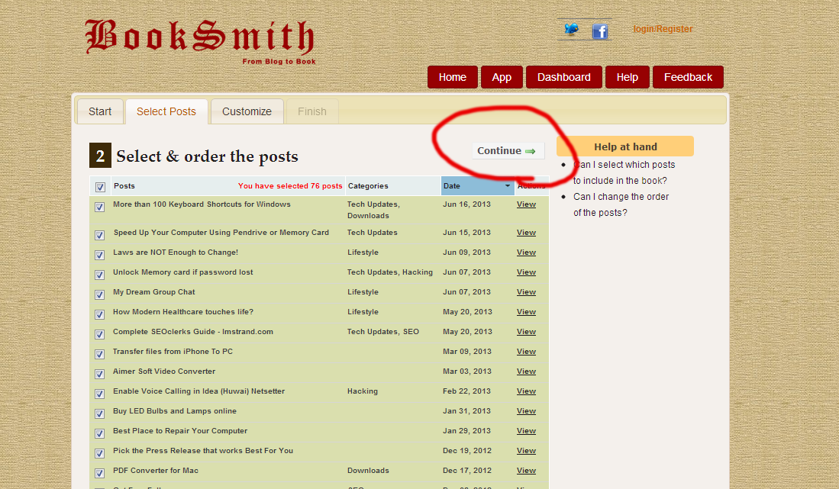Select the 'Dec 19, 2012' date cell

(x=467, y=451)
